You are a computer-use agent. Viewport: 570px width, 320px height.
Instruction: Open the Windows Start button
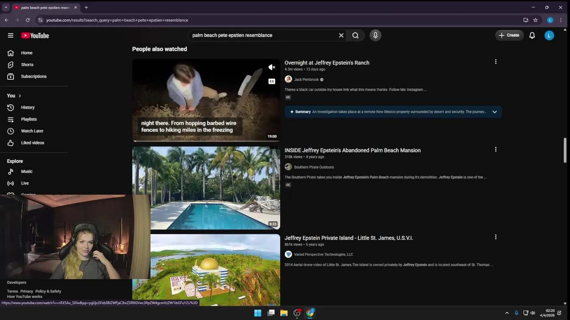click(x=258, y=313)
